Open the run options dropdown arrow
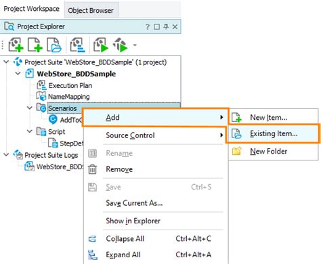This screenshot has width=321, height=264. click(x=135, y=45)
